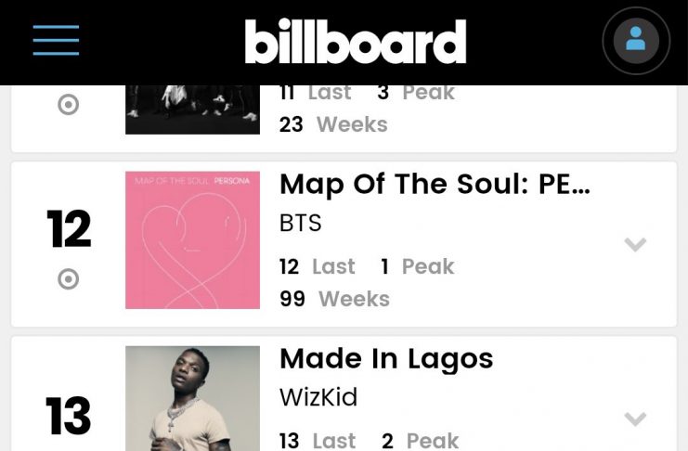Open the WizKid artist link

pos(318,397)
